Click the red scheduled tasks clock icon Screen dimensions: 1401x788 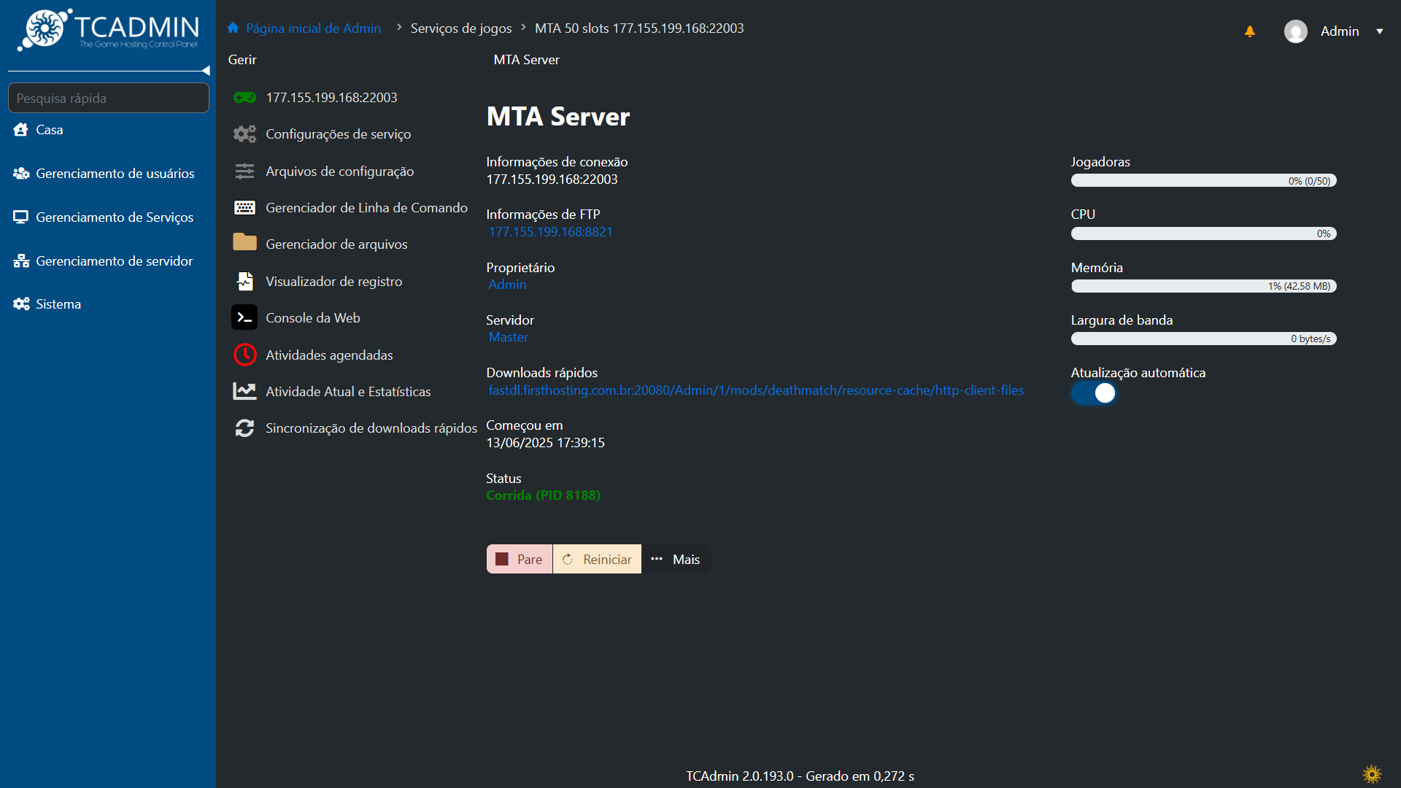coord(244,355)
